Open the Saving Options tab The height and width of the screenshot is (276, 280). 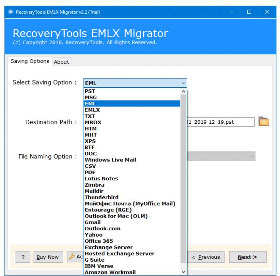click(x=30, y=61)
